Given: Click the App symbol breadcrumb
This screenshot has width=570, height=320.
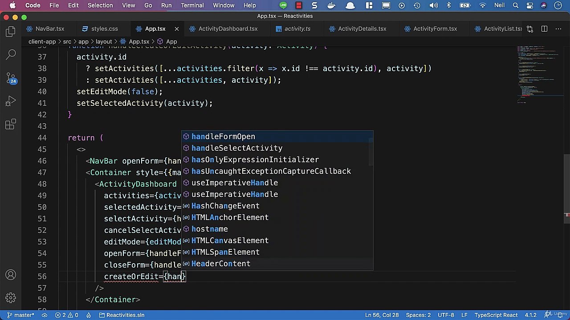Looking at the screenshot, I should (x=167, y=42).
